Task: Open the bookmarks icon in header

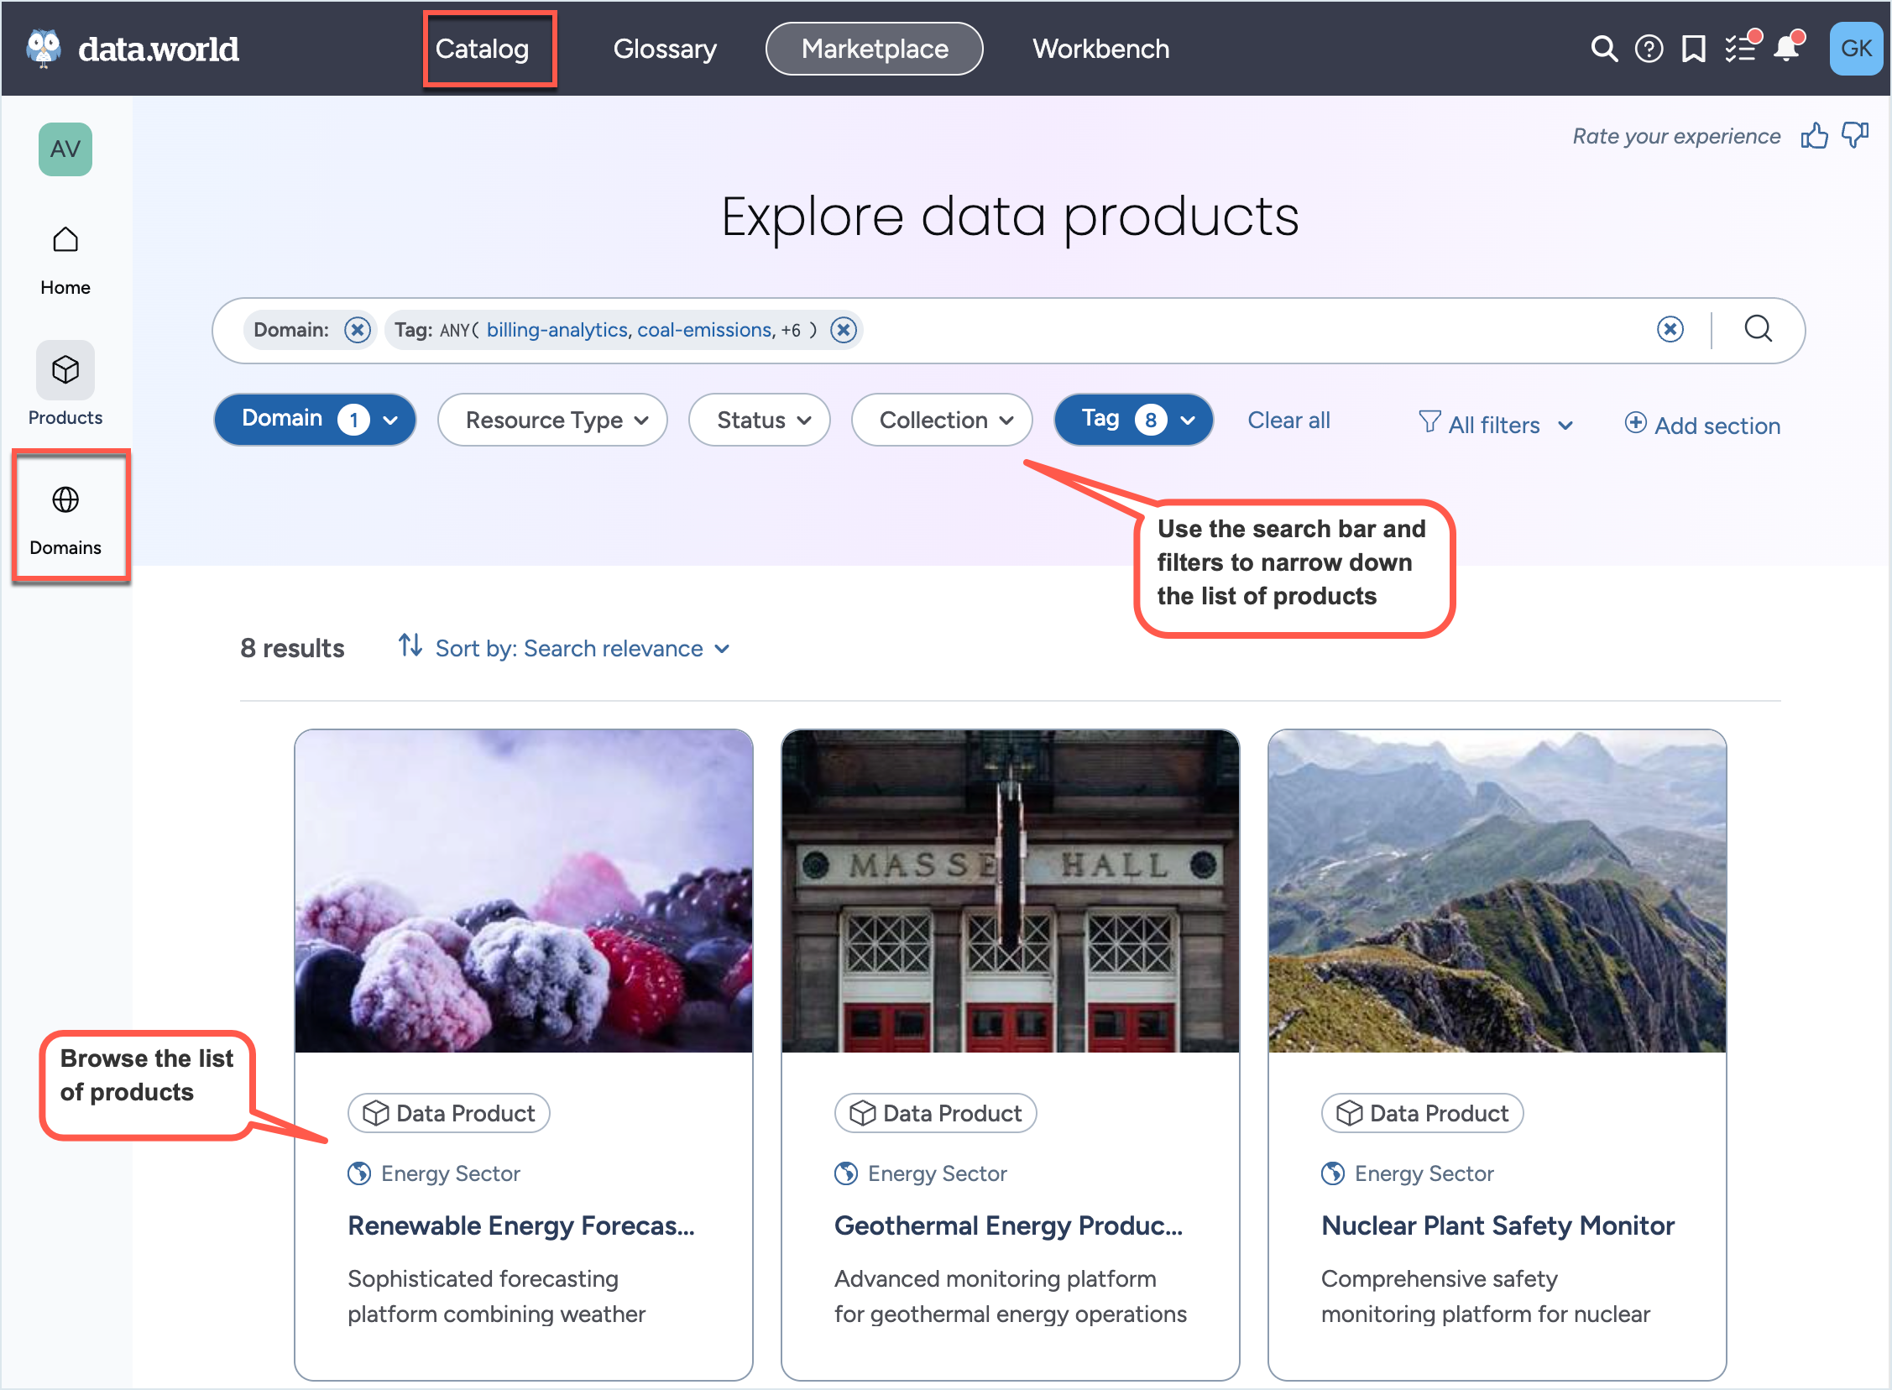Action: 1692,49
